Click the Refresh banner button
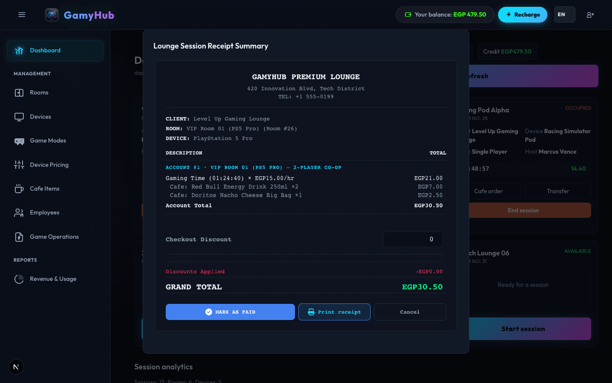The image size is (612, 383). [533, 76]
